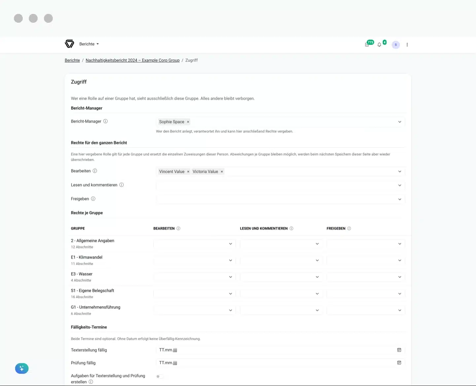This screenshot has height=386, width=476.
Task: Click the Prüfung fällig date field
Action: tap(280, 363)
